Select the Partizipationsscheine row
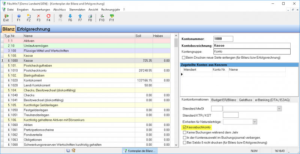The width and height of the screenshot is (300, 154). pos(85,130)
